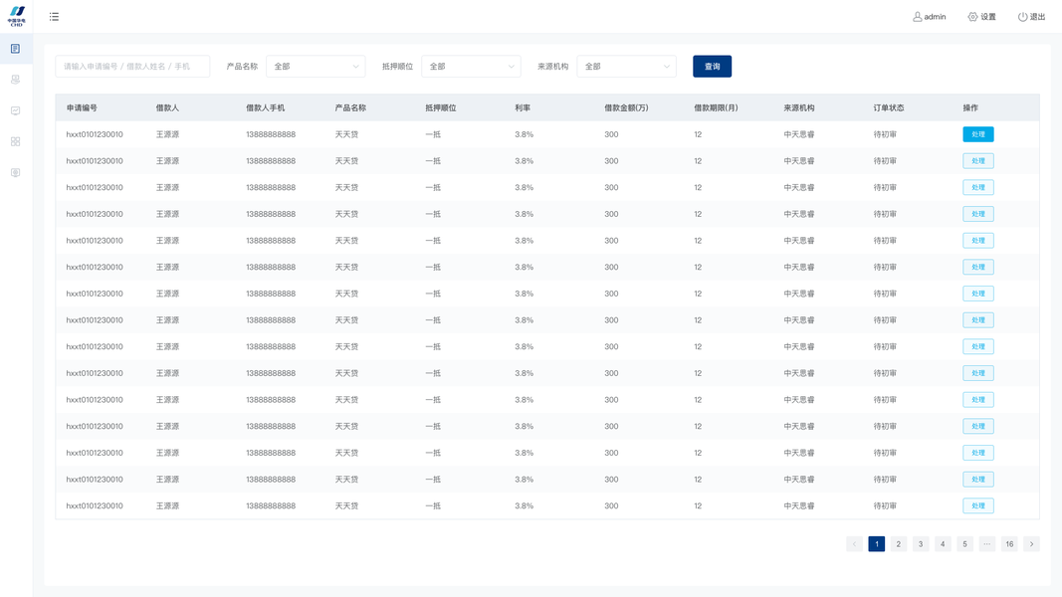Go to next page arrow
The width and height of the screenshot is (1062, 597).
pyautogui.click(x=1031, y=543)
